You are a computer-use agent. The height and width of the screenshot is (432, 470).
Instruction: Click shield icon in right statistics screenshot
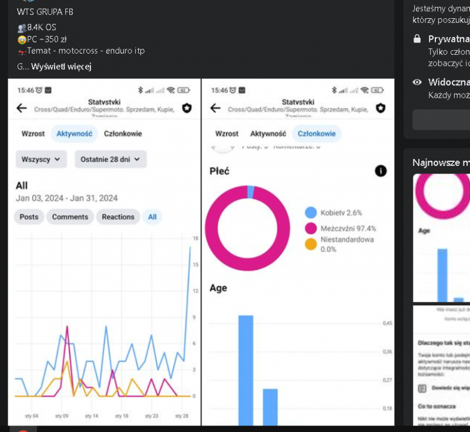point(381,108)
